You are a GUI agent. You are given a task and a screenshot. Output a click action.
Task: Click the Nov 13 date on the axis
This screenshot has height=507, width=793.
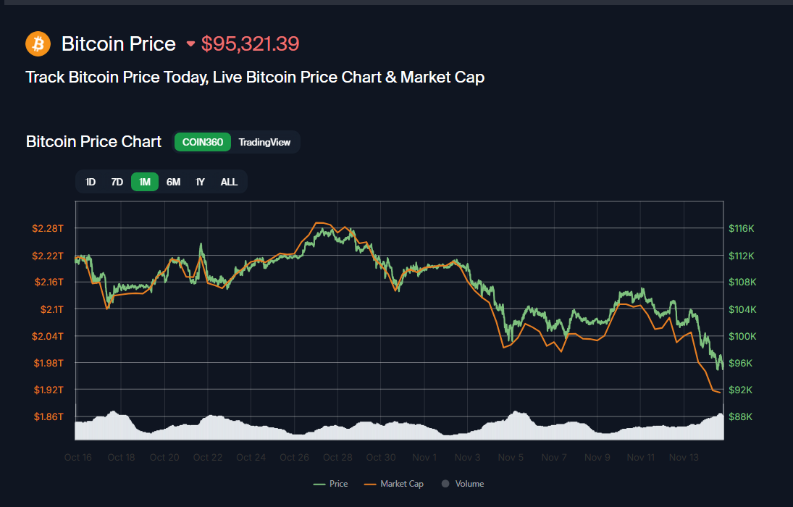[x=683, y=458]
